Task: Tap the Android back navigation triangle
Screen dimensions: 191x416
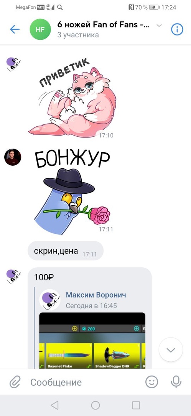Action: tap(54, 405)
